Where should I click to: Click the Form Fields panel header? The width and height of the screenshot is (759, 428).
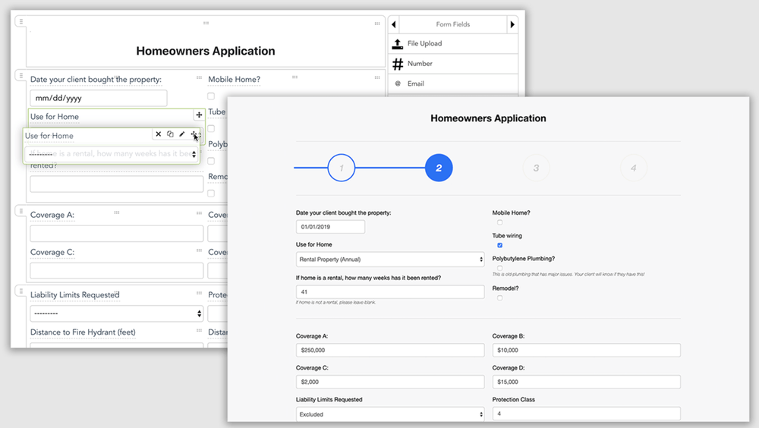point(453,24)
